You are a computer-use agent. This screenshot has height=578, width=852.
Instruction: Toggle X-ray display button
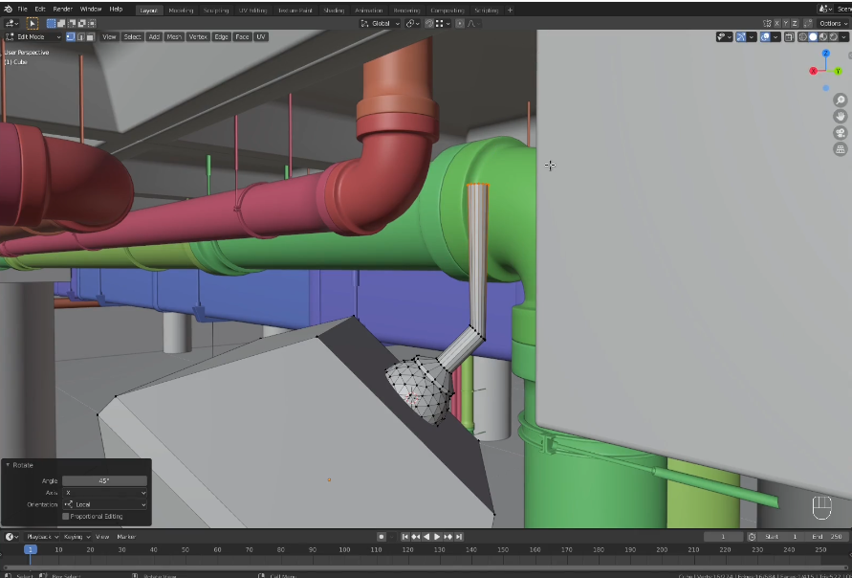789,37
